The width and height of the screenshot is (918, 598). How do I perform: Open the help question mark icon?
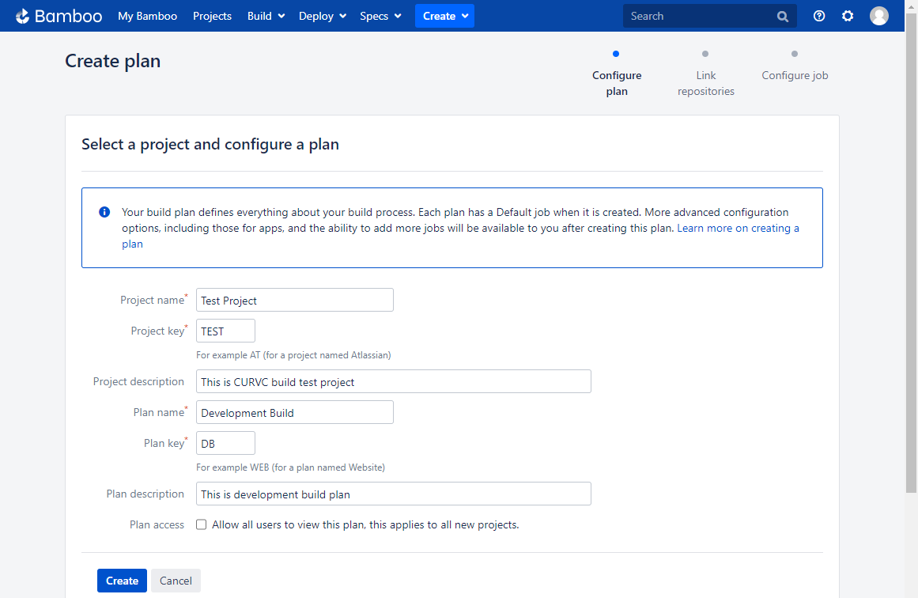(819, 16)
